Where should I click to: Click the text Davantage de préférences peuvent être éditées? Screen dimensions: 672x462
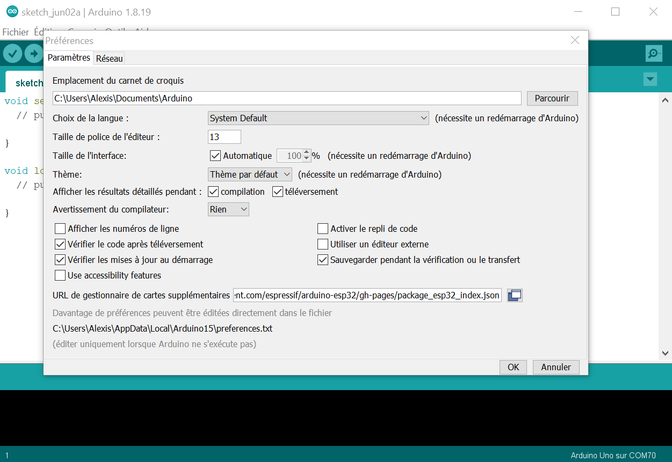coord(192,313)
